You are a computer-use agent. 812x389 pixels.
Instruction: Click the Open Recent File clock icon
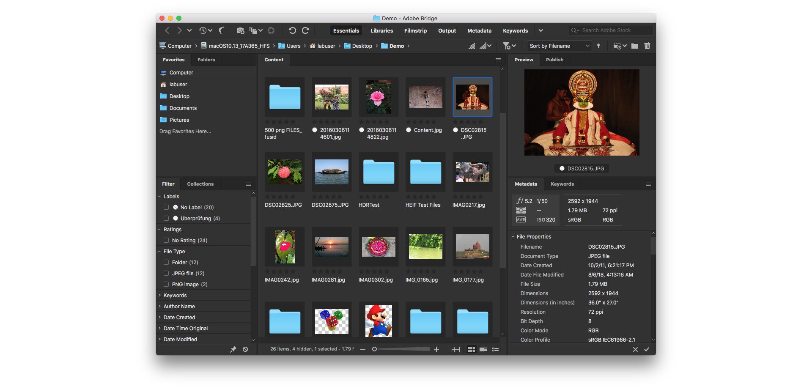coord(203,30)
